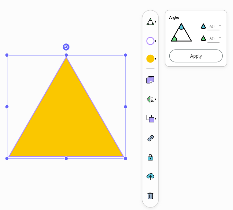Expand the arrow next to flip tool

pyautogui.click(x=156, y=99)
